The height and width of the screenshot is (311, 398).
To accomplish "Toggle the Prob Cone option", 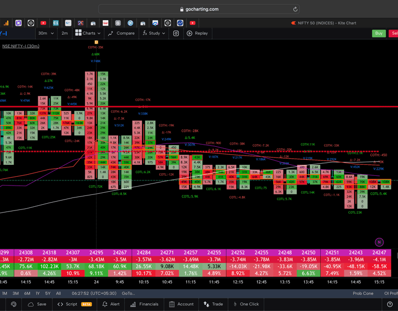I will click(x=363, y=293).
